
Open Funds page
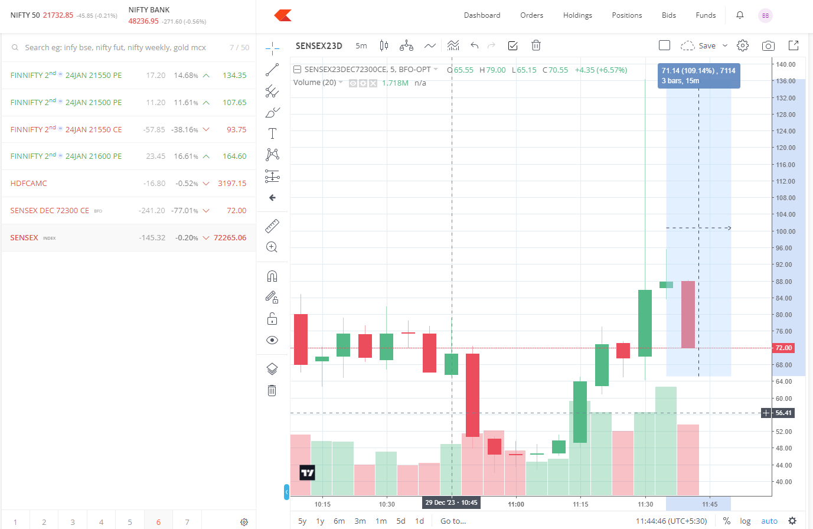(x=706, y=15)
